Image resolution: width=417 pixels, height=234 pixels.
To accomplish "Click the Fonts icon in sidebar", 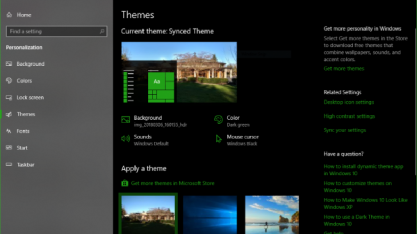I will (9, 131).
